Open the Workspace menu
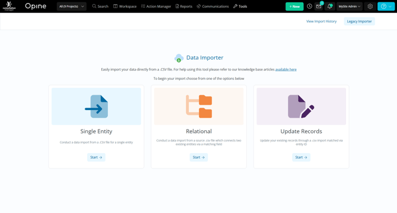This screenshot has height=213, width=397. pos(125,7)
